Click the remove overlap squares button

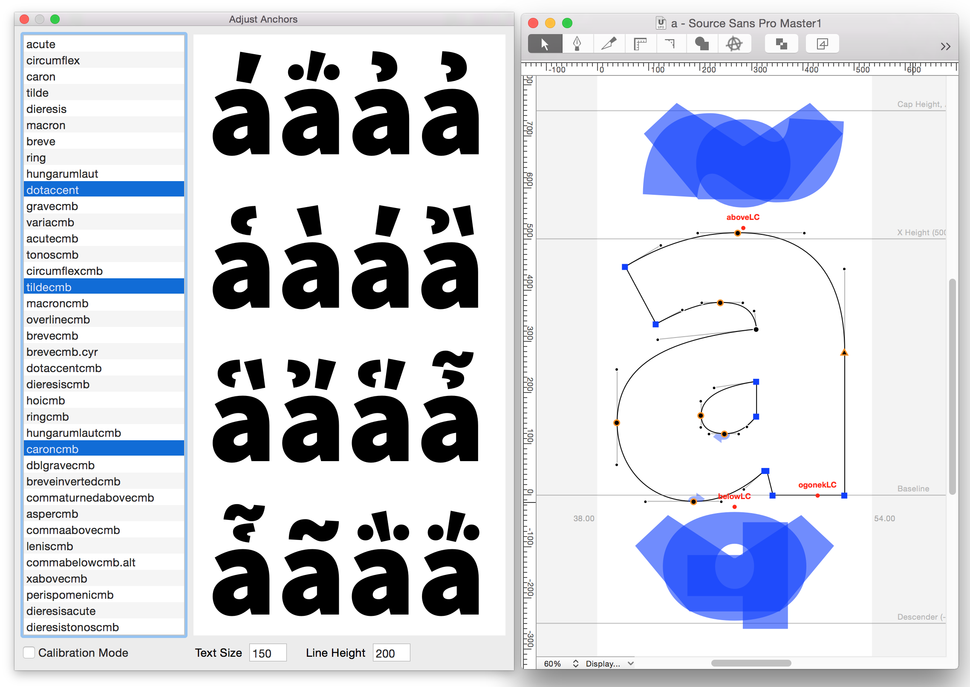pyautogui.click(x=781, y=44)
